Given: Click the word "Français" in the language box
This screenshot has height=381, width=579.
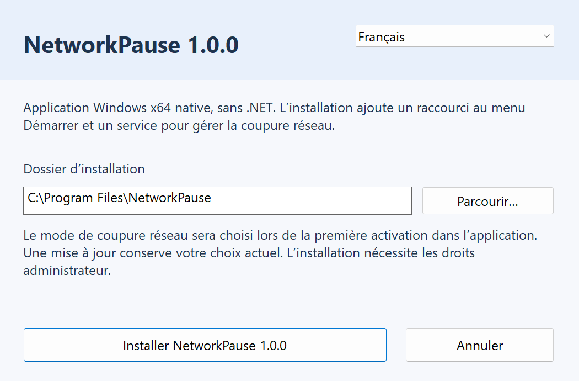Looking at the screenshot, I should (x=381, y=37).
